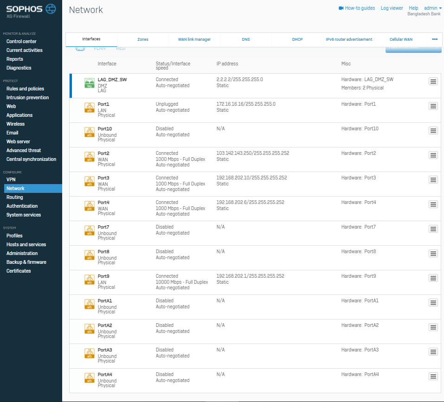
Task: Open the hamburger menu for PortA1
Action: click(433, 303)
